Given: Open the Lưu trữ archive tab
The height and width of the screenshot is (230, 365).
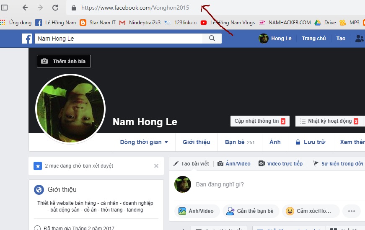Looking at the screenshot, I should coord(311,142).
